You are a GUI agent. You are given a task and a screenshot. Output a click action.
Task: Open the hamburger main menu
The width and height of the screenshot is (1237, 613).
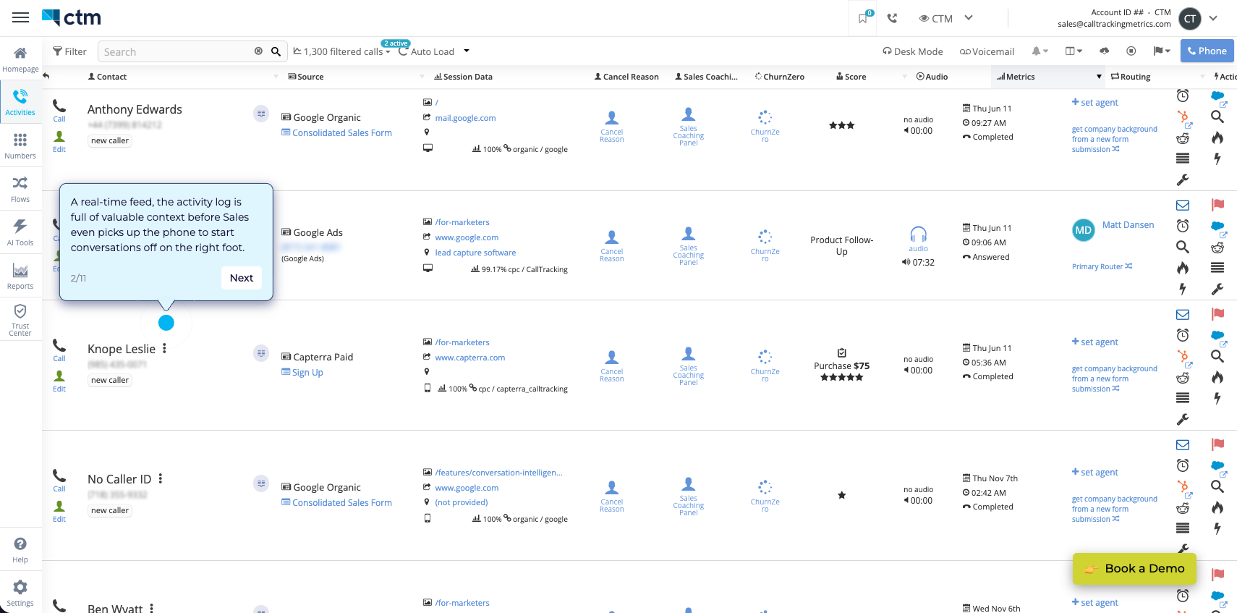coord(20,17)
